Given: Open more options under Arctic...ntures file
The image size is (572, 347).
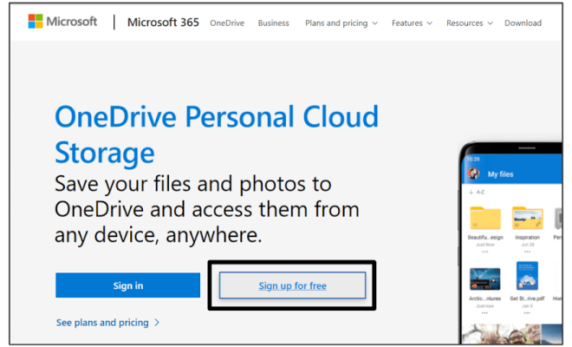Looking at the screenshot, I should [484, 313].
